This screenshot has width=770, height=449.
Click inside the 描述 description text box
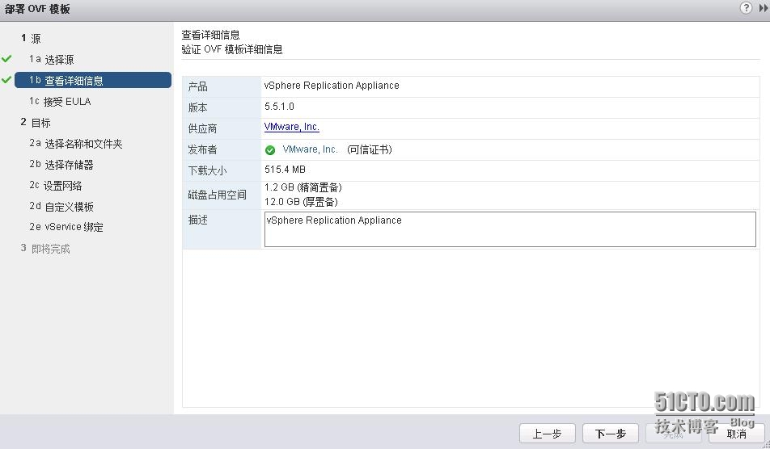click(x=510, y=229)
